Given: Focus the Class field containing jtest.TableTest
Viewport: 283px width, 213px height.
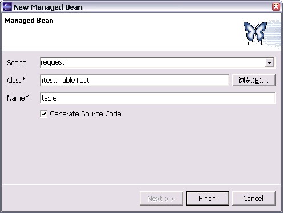Looking at the screenshot, I should tap(135, 80).
